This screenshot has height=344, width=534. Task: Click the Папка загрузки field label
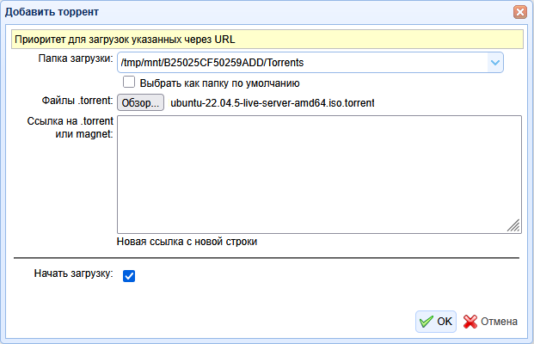click(75, 58)
